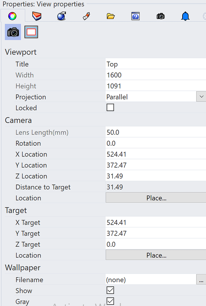This screenshot has height=306, width=206.
Task: Click the Lens Length value field
Action: [x=155, y=132]
